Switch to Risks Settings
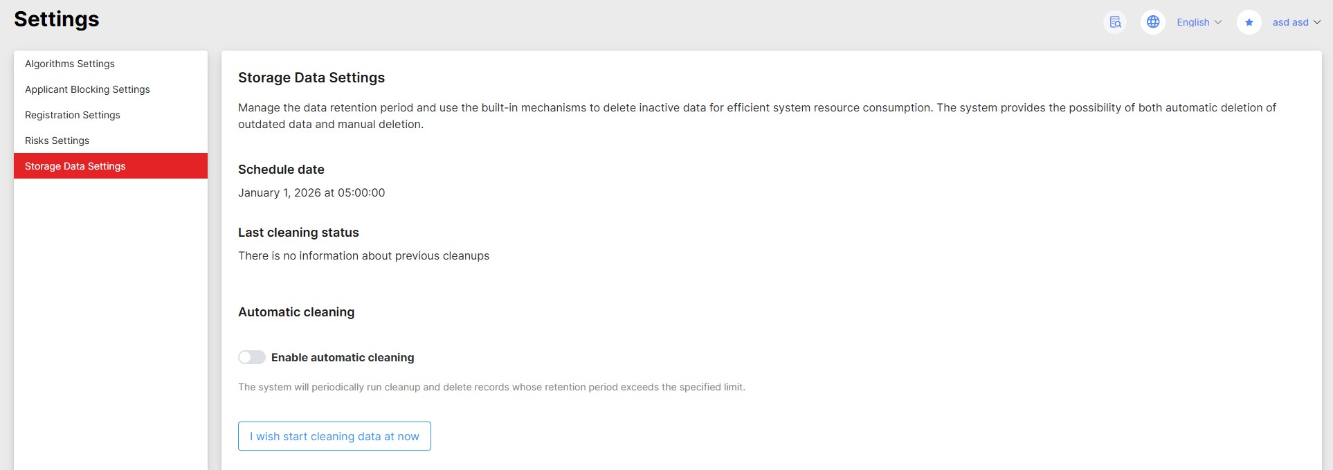 tap(57, 141)
